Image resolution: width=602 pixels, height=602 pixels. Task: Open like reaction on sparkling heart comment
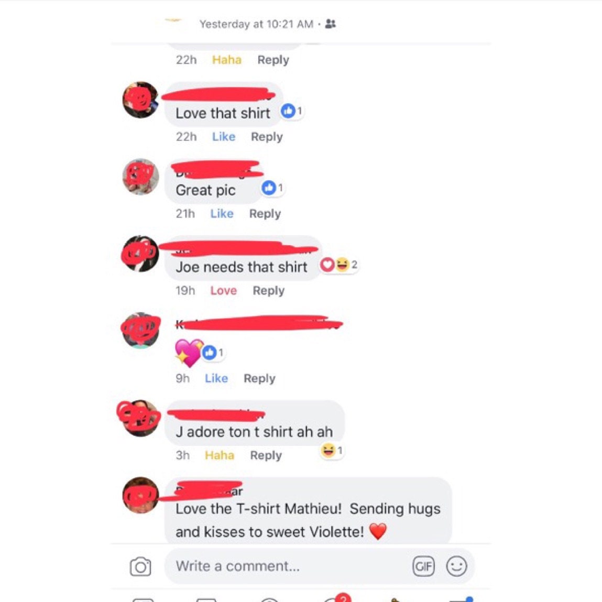click(213, 353)
